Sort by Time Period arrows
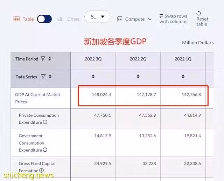Viewport: 224px width, 181px height. pyautogui.click(x=50, y=58)
